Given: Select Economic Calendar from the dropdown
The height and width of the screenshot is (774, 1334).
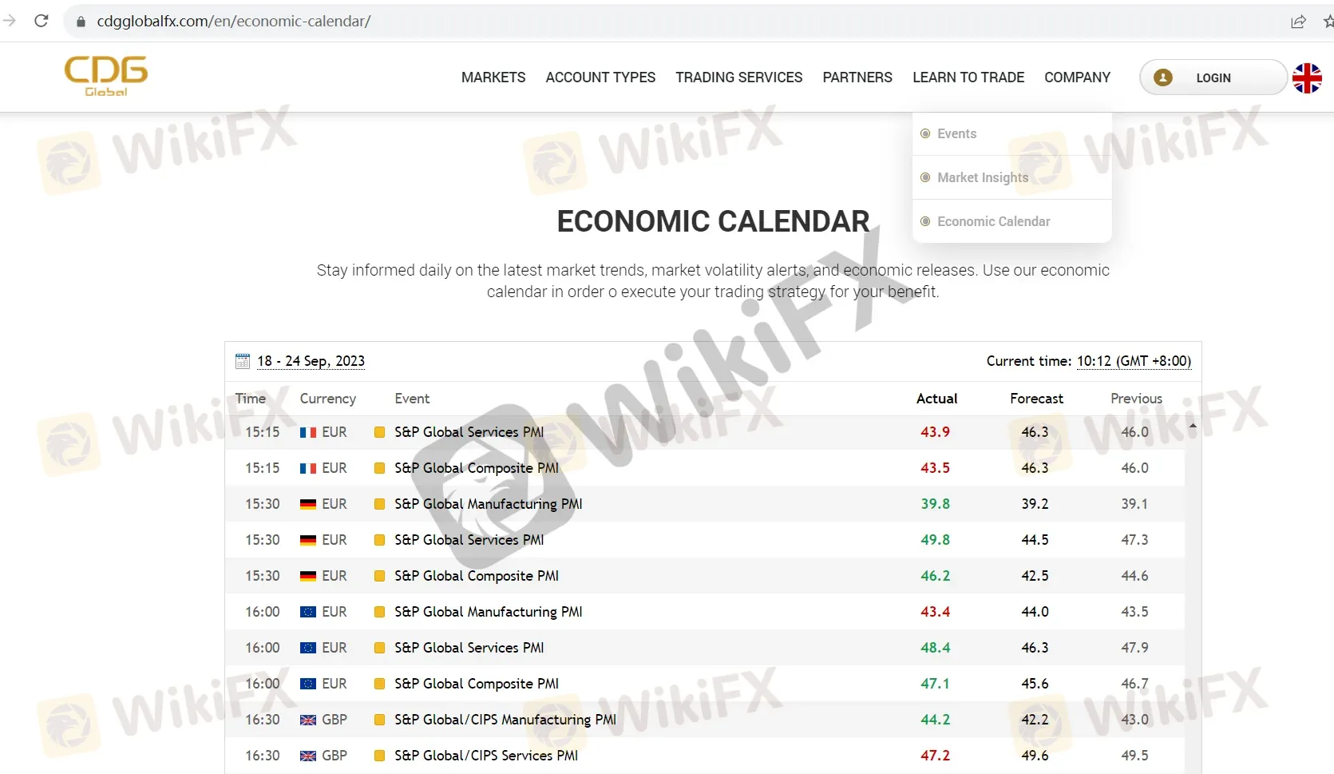Looking at the screenshot, I should tap(993, 221).
